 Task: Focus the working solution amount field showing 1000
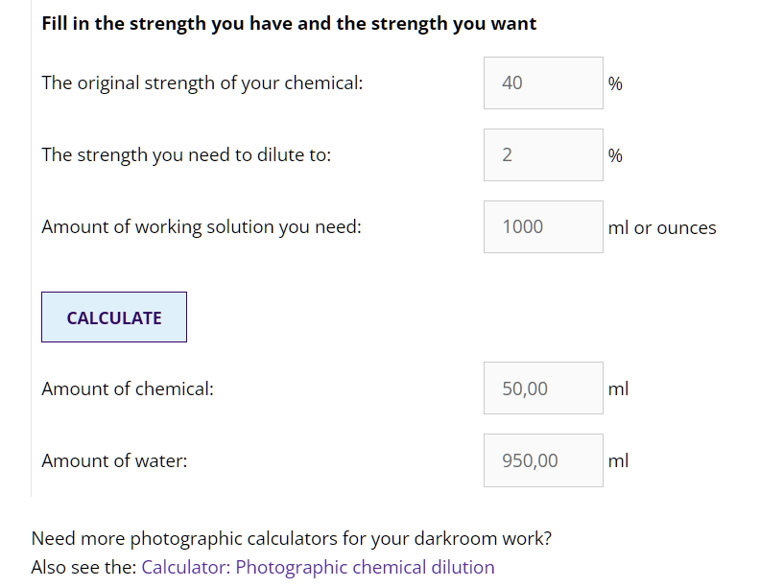click(x=543, y=226)
